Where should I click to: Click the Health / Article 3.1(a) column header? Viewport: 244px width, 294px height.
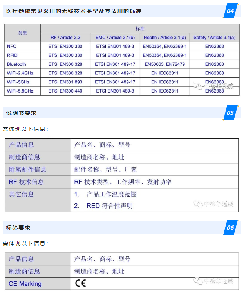tap(164, 38)
